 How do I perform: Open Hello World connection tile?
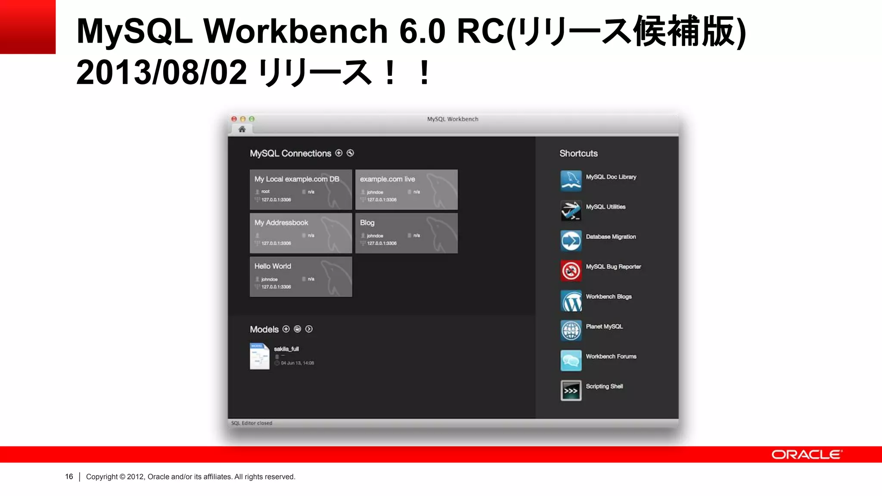tap(301, 276)
